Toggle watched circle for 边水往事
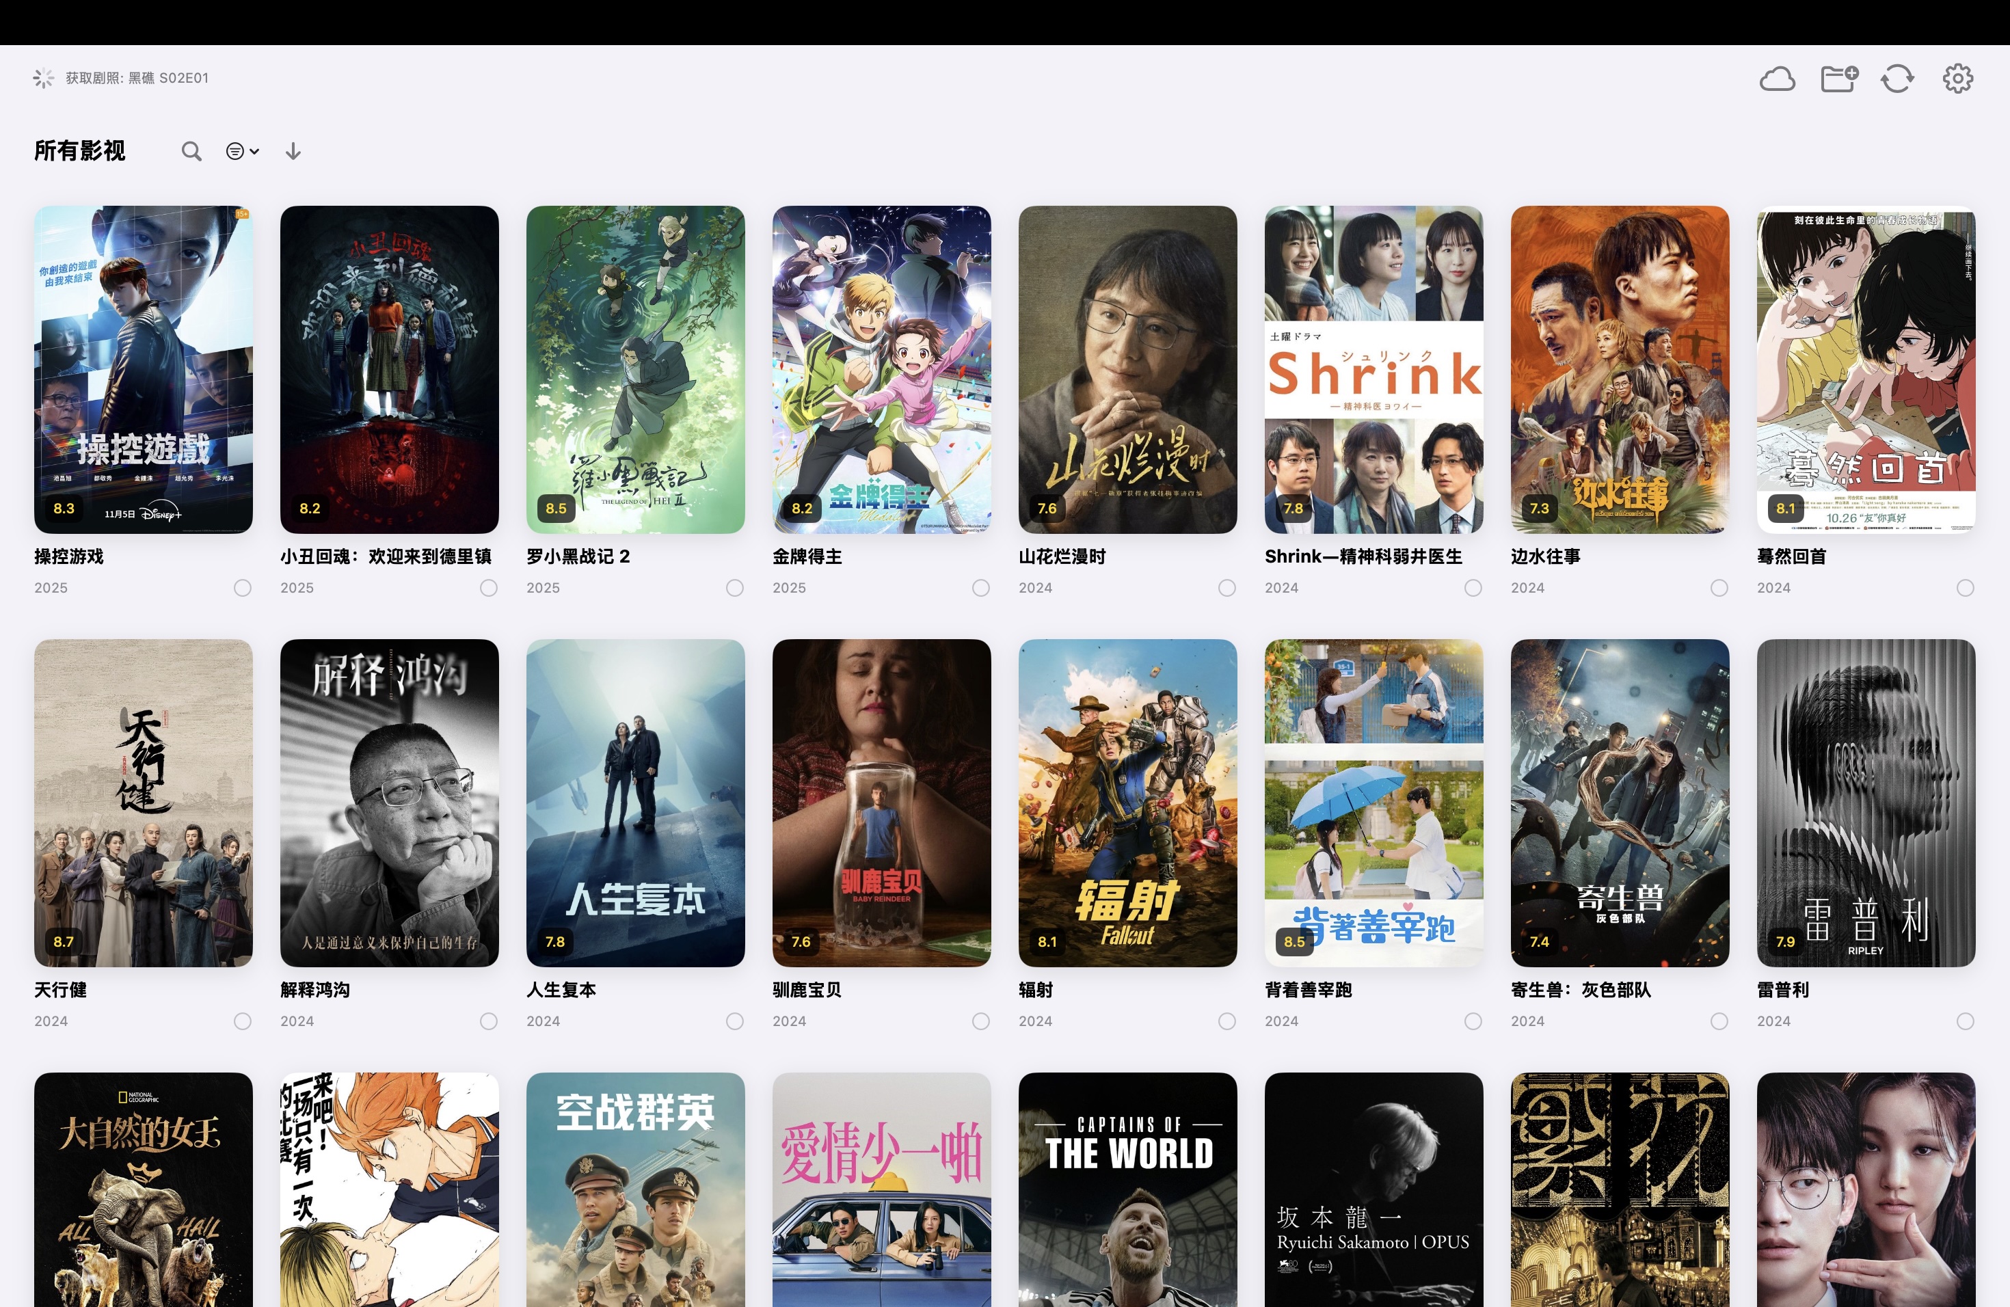The height and width of the screenshot is (1307, 2010). pos(1719,588)
